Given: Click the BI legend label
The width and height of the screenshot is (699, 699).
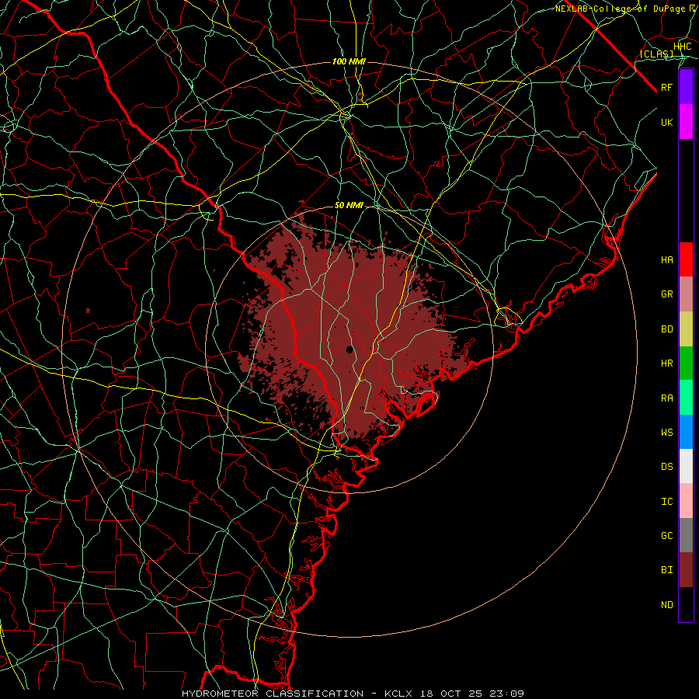Looking at the screenshot, I should click(x=666, y=570).
